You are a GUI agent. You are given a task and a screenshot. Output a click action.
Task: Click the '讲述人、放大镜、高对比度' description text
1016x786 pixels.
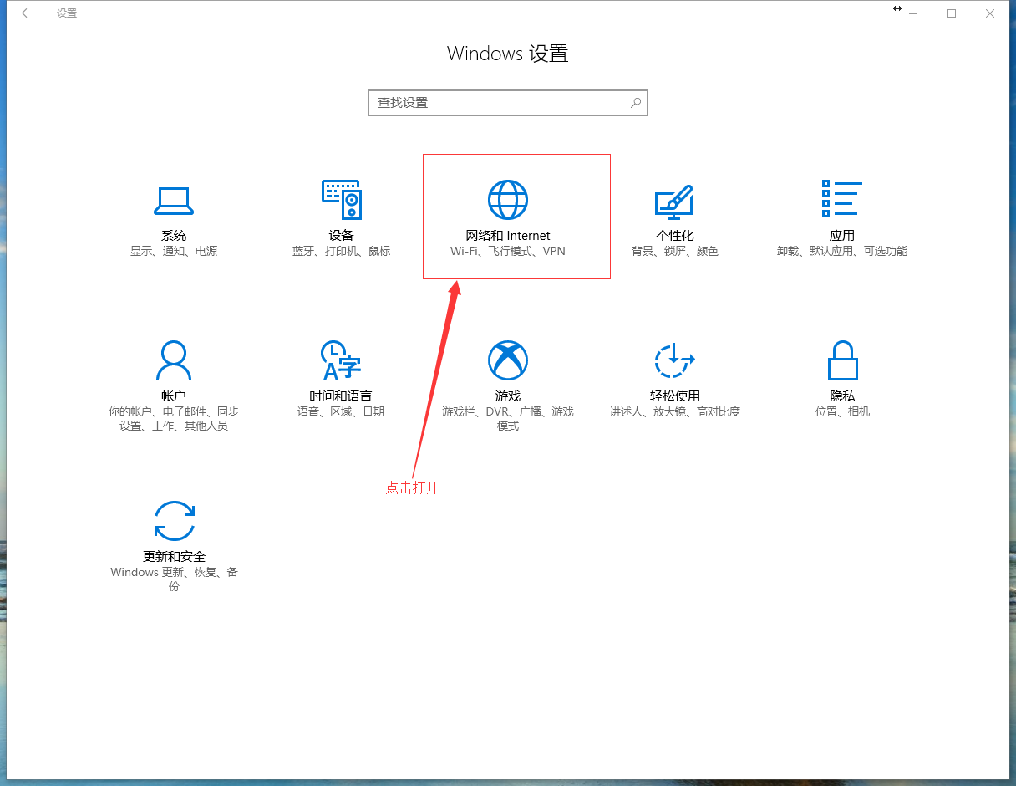pyautogui.click(x=674, y=411)
